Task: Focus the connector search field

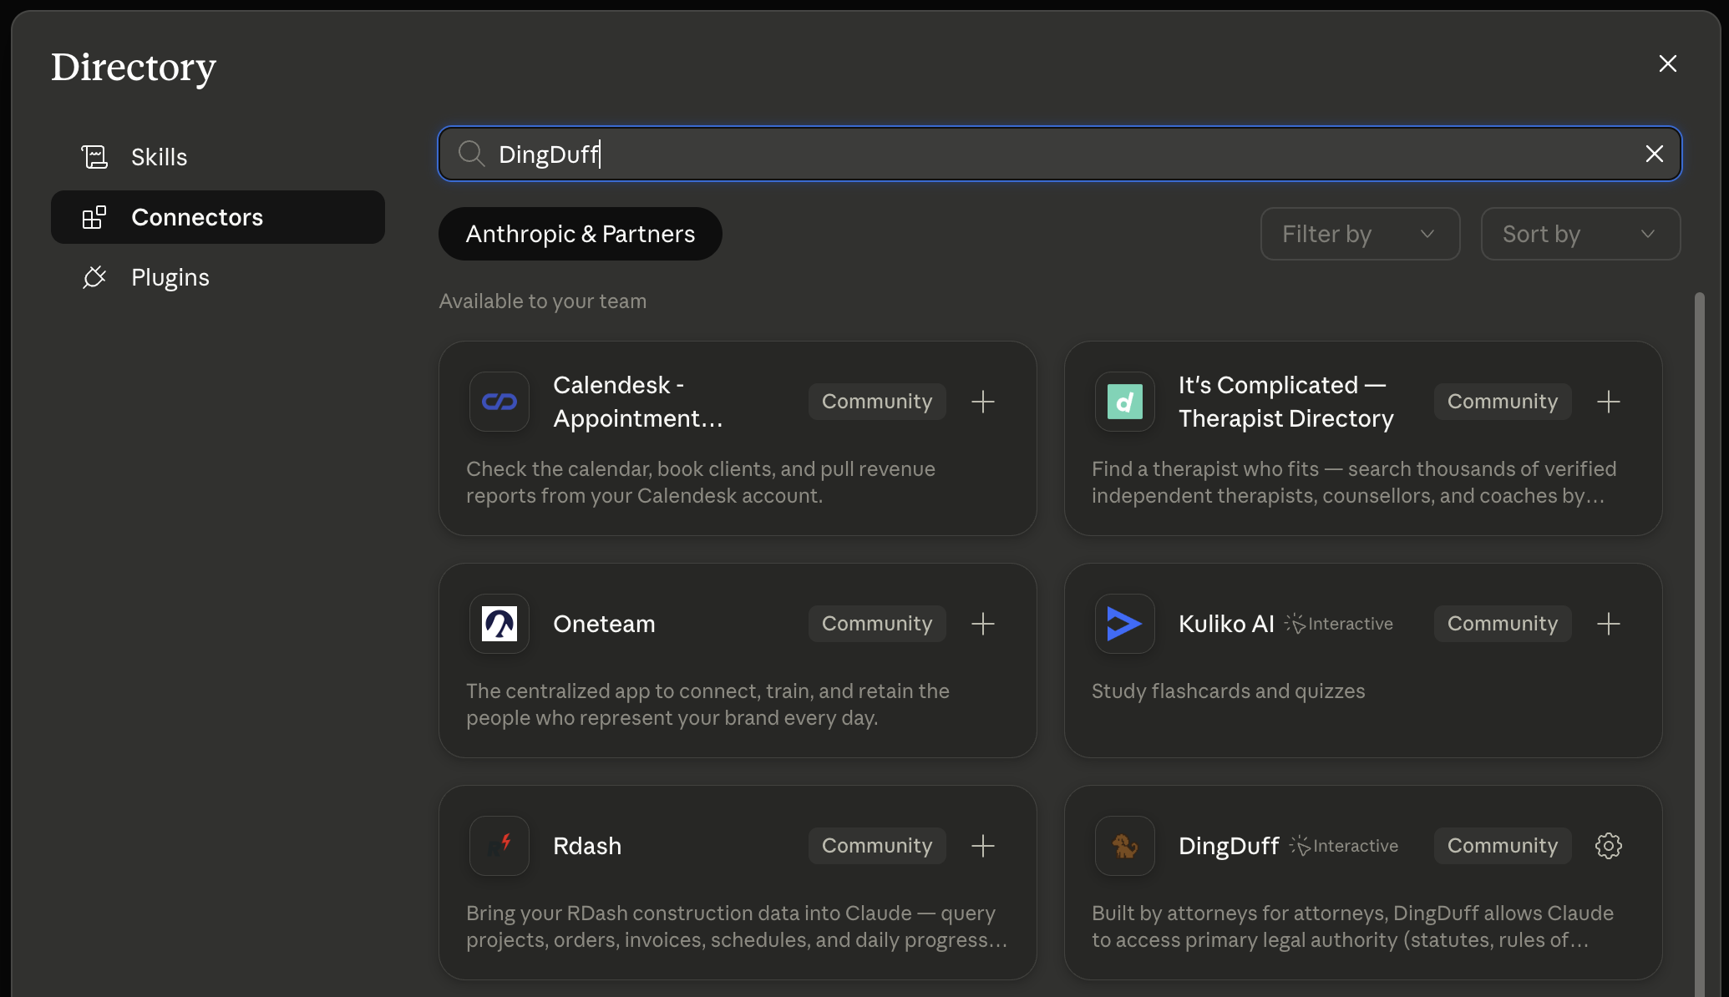Action: point(1059,154)
